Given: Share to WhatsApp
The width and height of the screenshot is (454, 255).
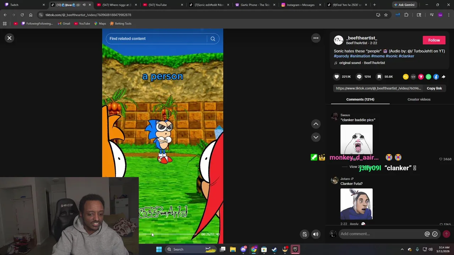Looking at the screenshot, I should click(428, 77).
